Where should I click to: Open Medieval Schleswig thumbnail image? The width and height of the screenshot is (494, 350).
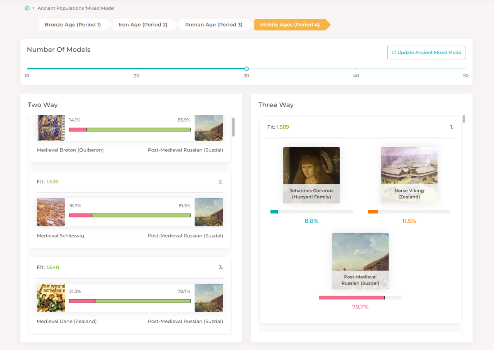(51, 212)
